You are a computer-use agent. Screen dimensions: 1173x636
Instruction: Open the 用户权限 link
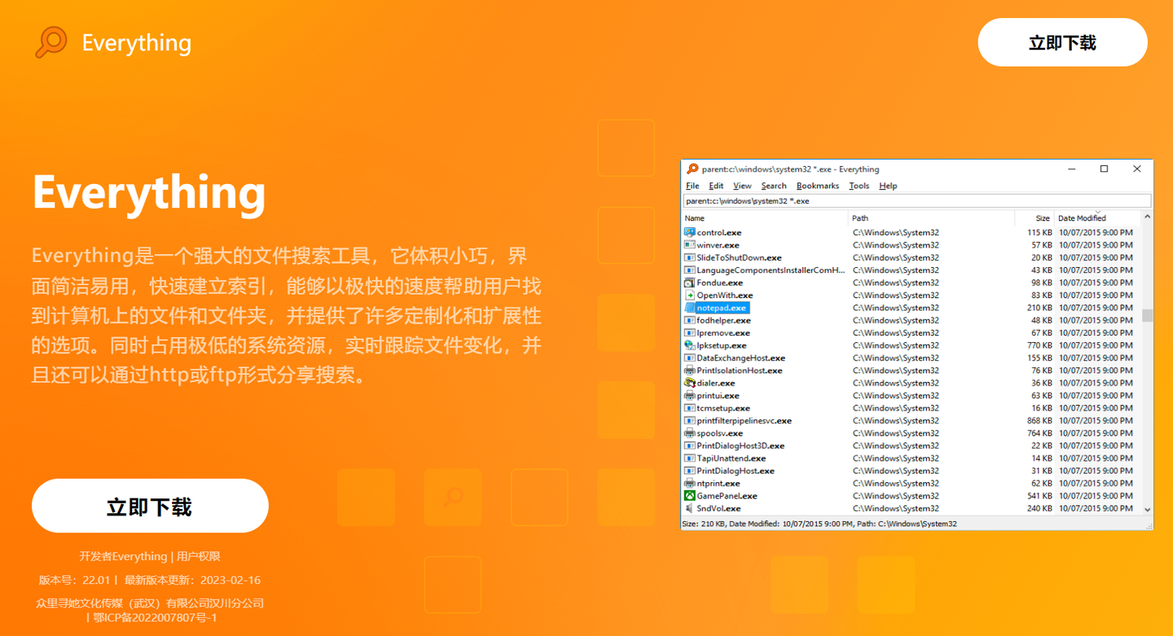click(x=198, y=556)
